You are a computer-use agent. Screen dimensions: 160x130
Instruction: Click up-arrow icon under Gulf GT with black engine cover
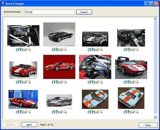click(x=90, y=112)
